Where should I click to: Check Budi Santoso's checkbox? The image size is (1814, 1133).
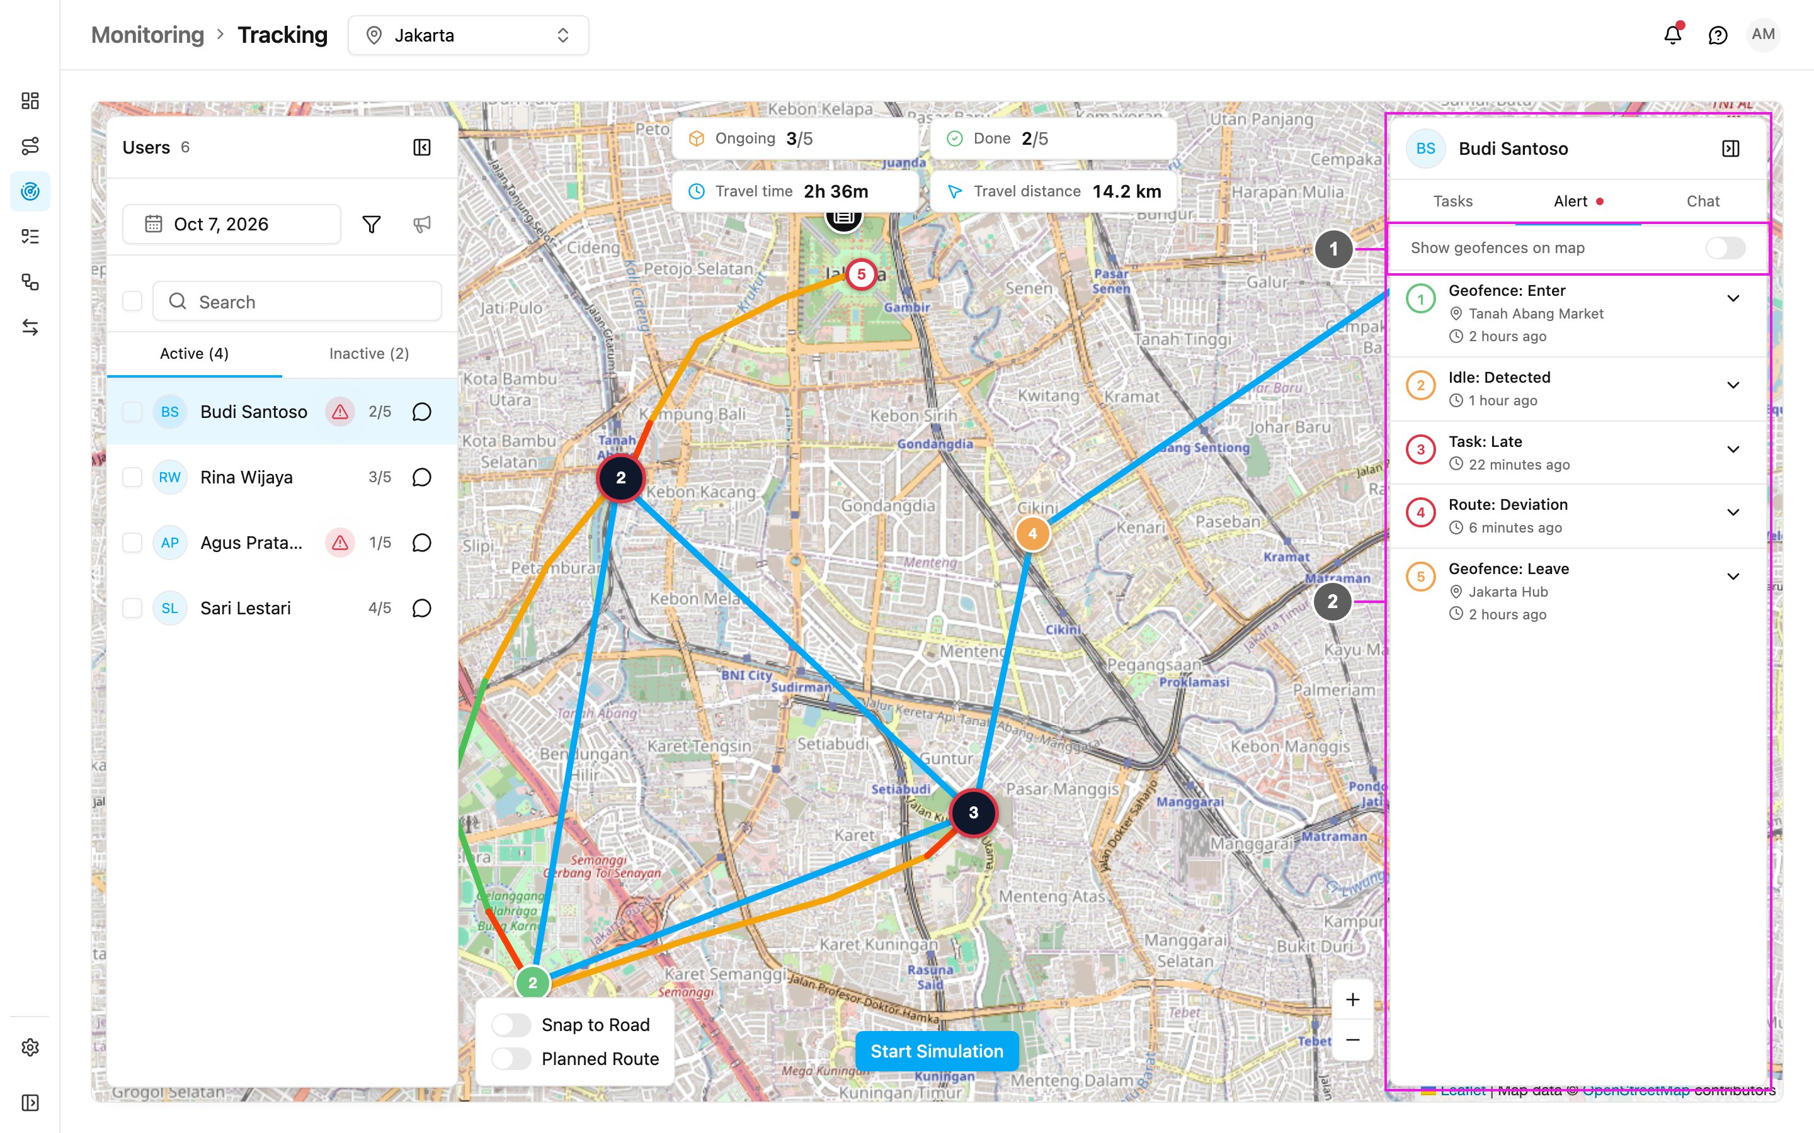click(x=133, y=412)
